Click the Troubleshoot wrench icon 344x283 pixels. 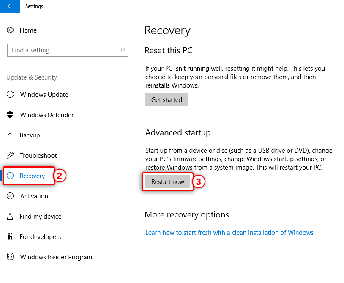tap(11, 156)
